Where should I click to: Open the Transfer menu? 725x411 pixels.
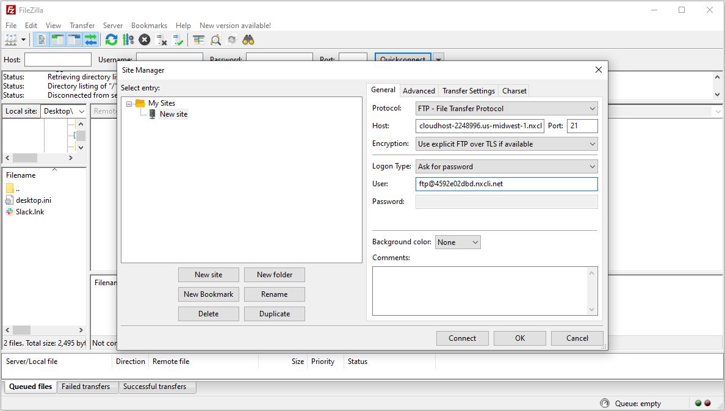tap(82, 26)
